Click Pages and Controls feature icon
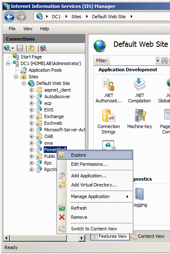This screenshot has width=170, height=254. coord(167,114)
